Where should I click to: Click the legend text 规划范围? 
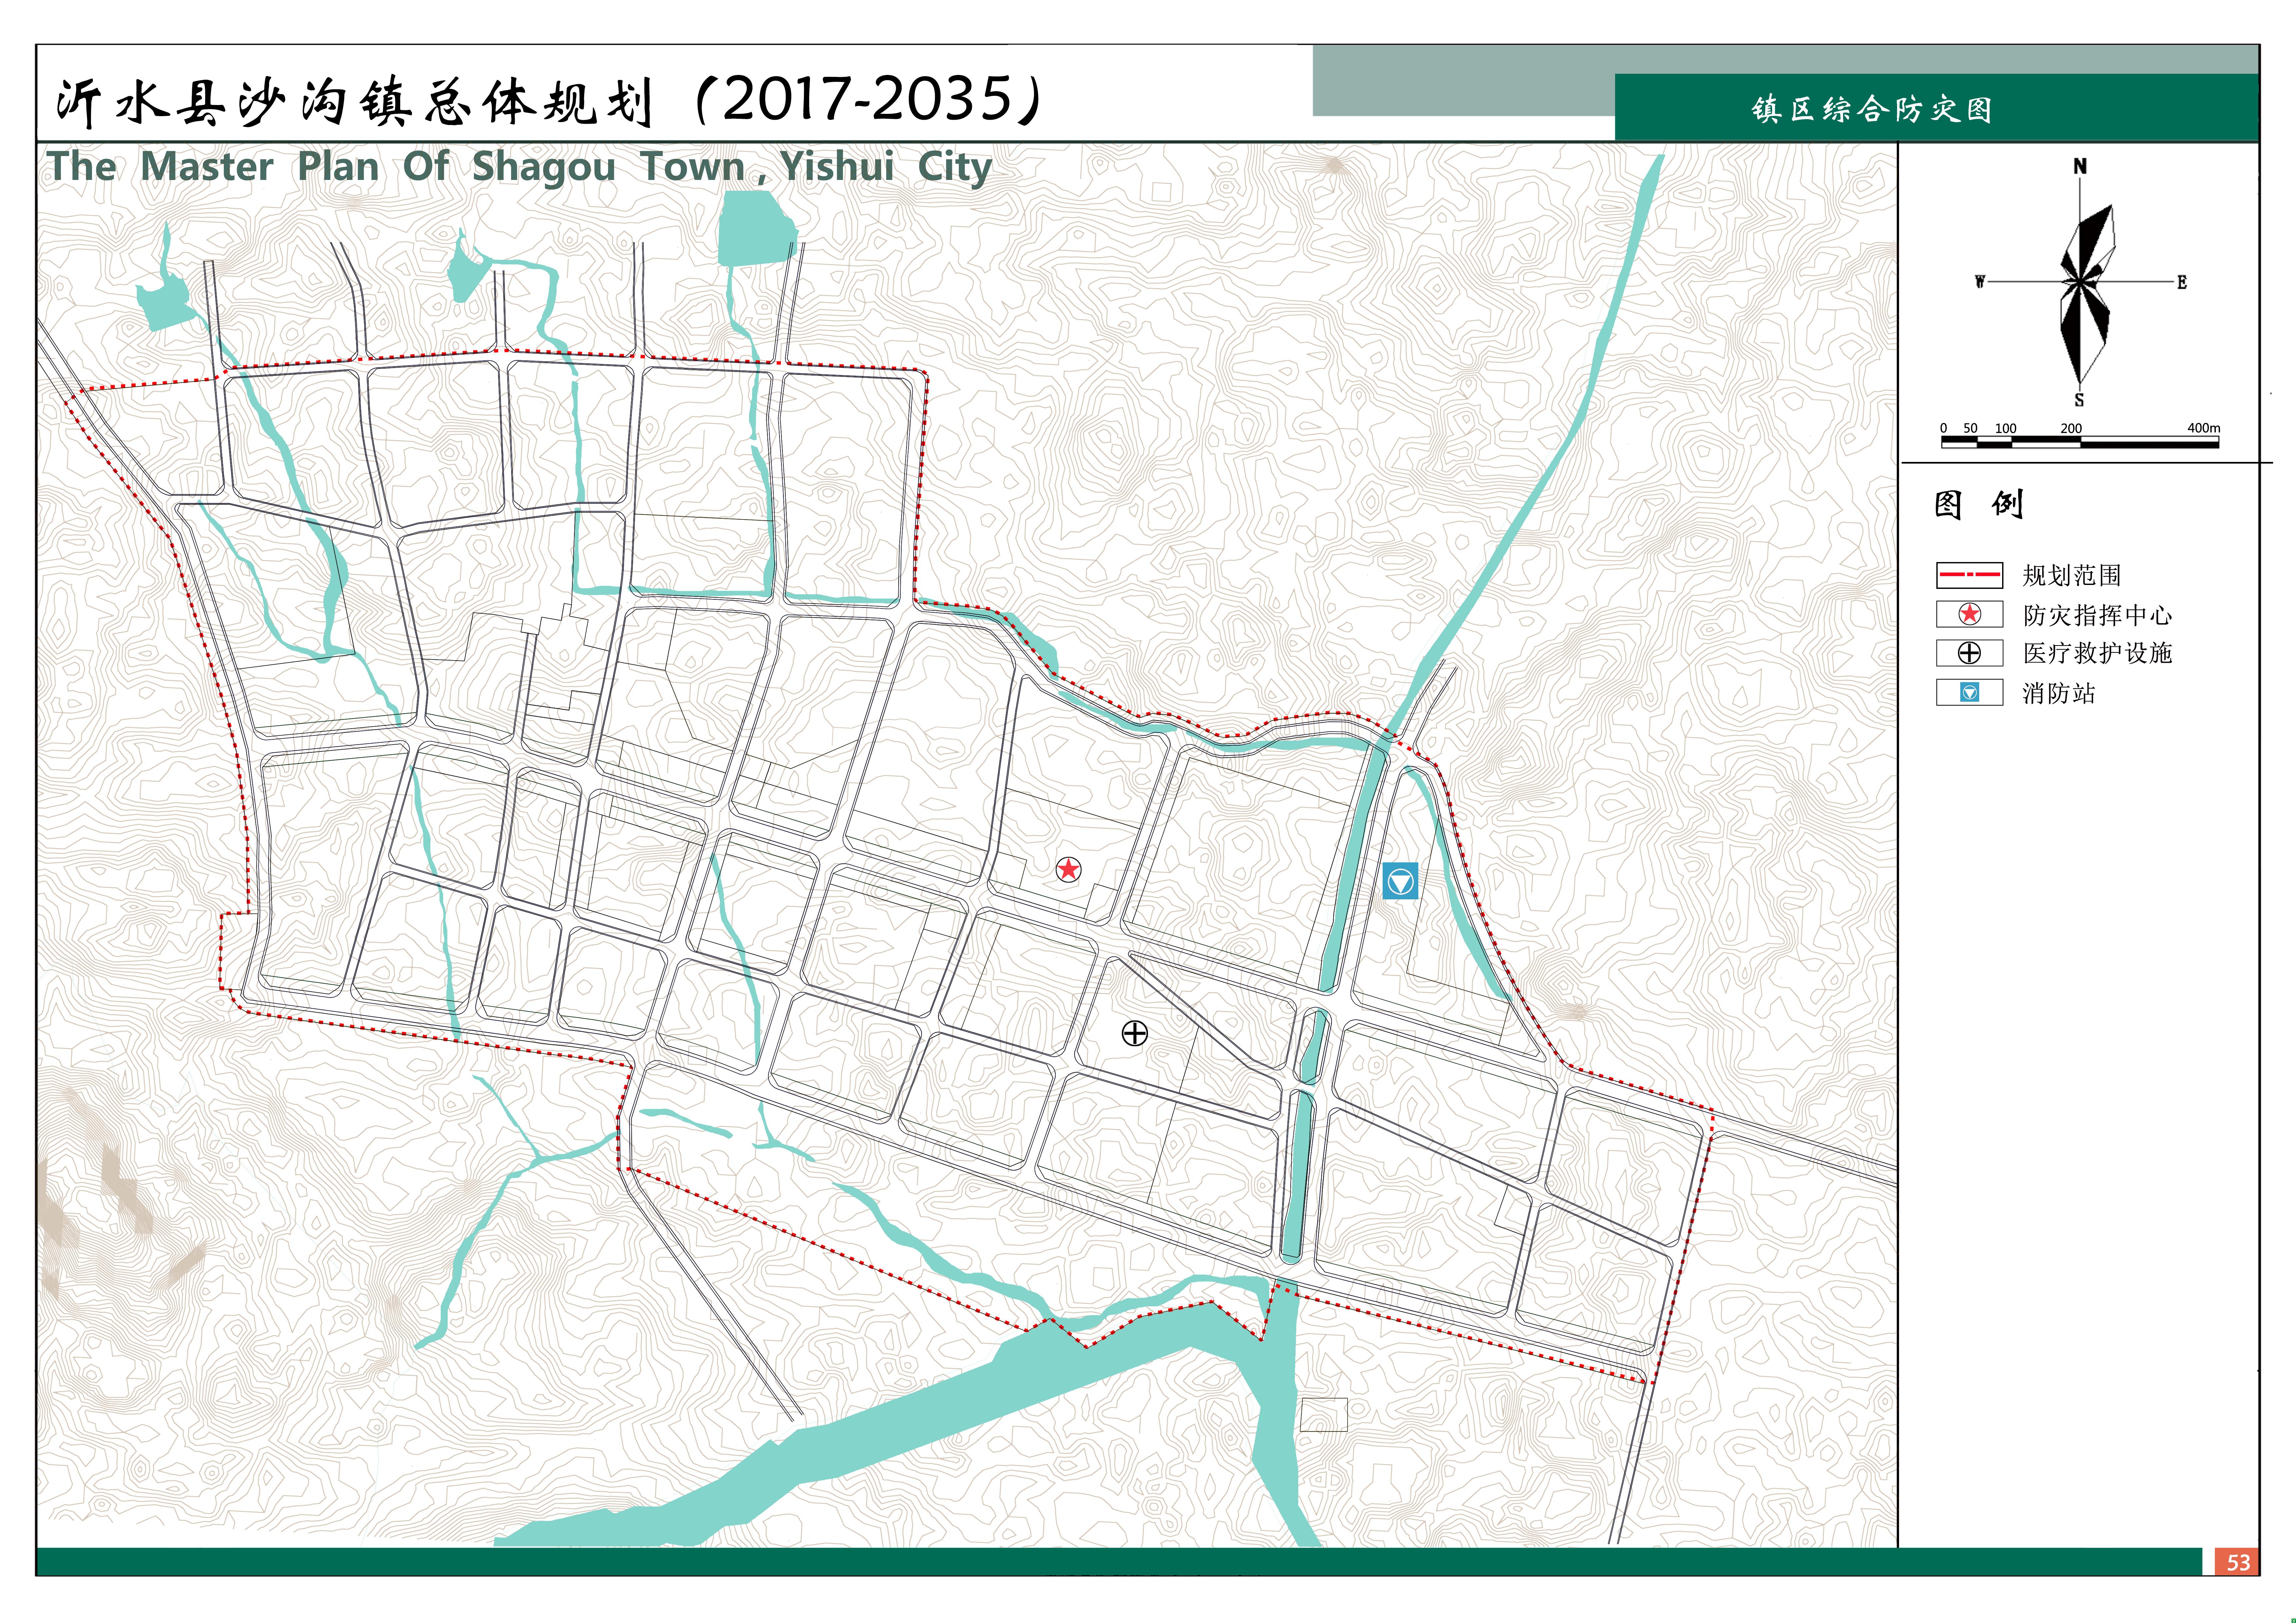2072,576
